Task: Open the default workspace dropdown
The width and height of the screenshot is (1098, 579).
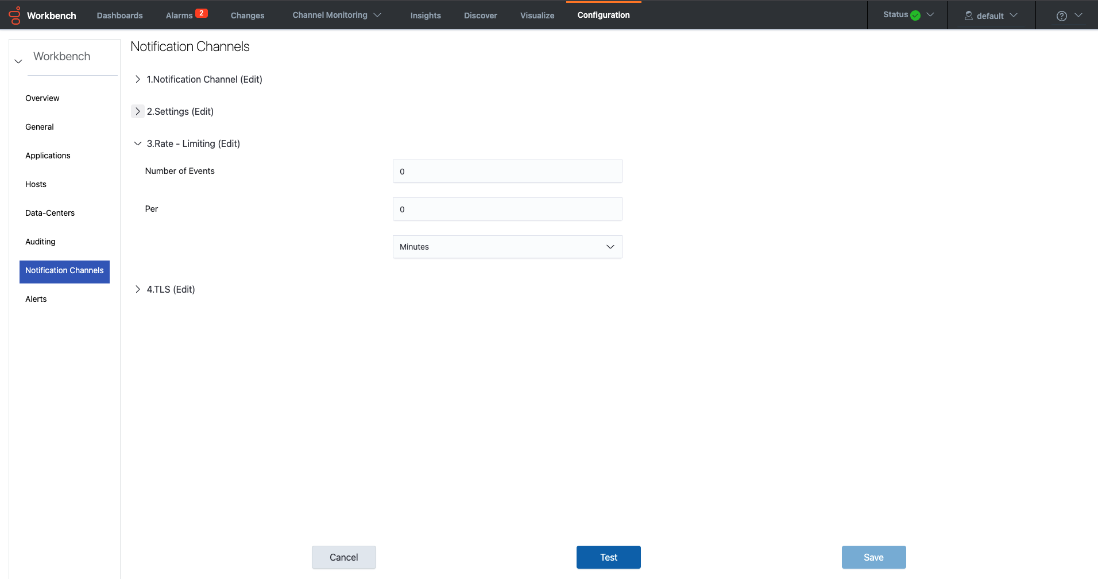Action: pos(1014,15)
